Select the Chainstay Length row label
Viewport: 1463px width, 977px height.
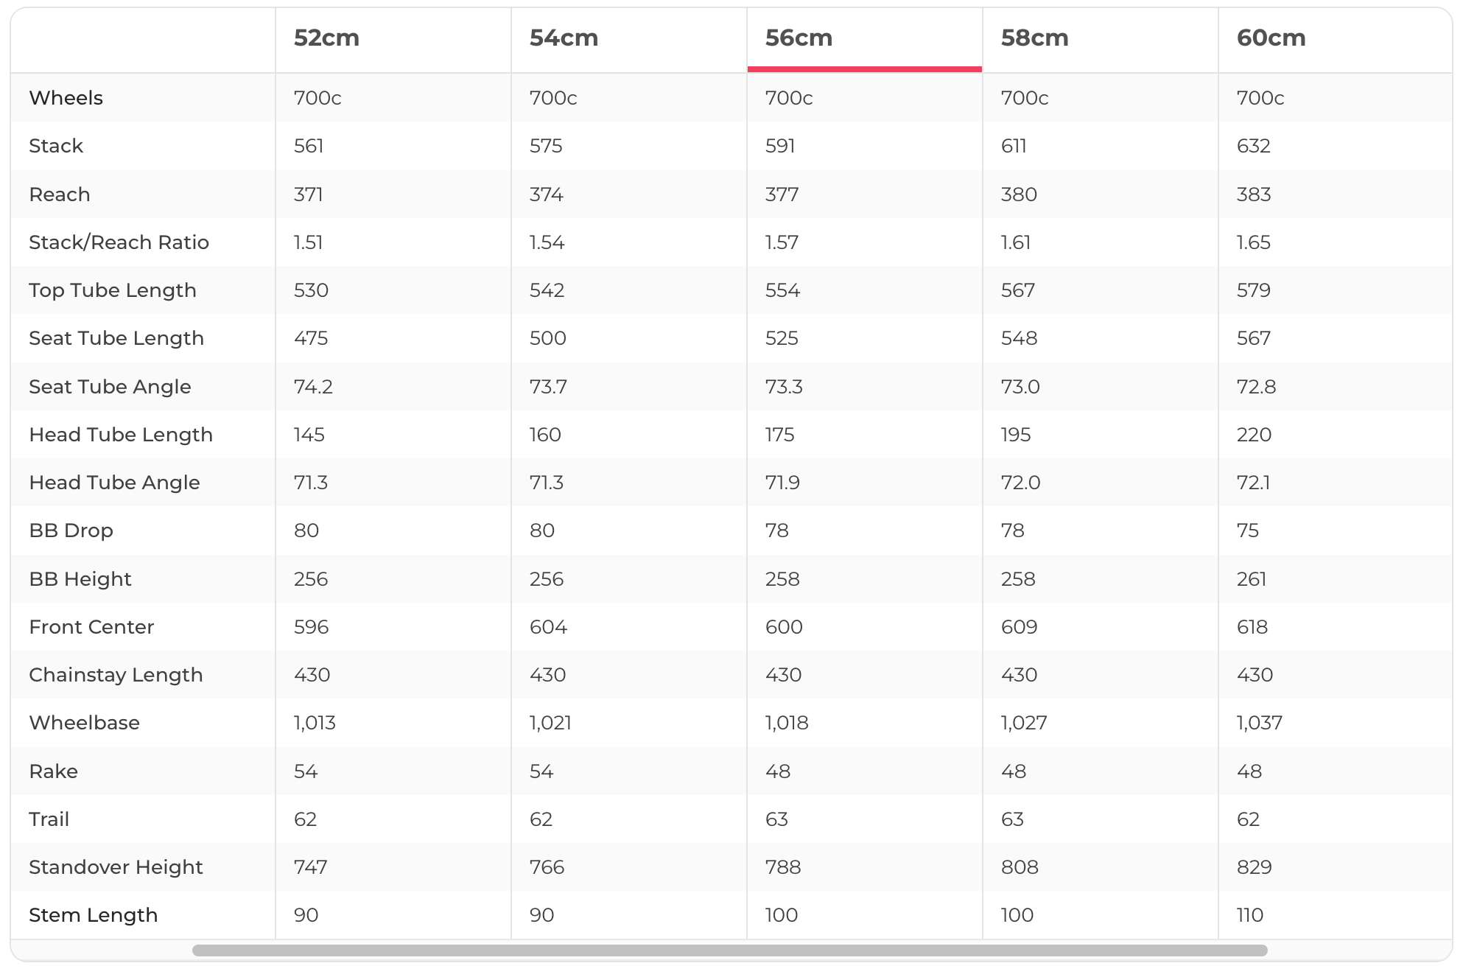116,675
